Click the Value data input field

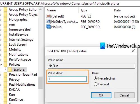point(67,79)
